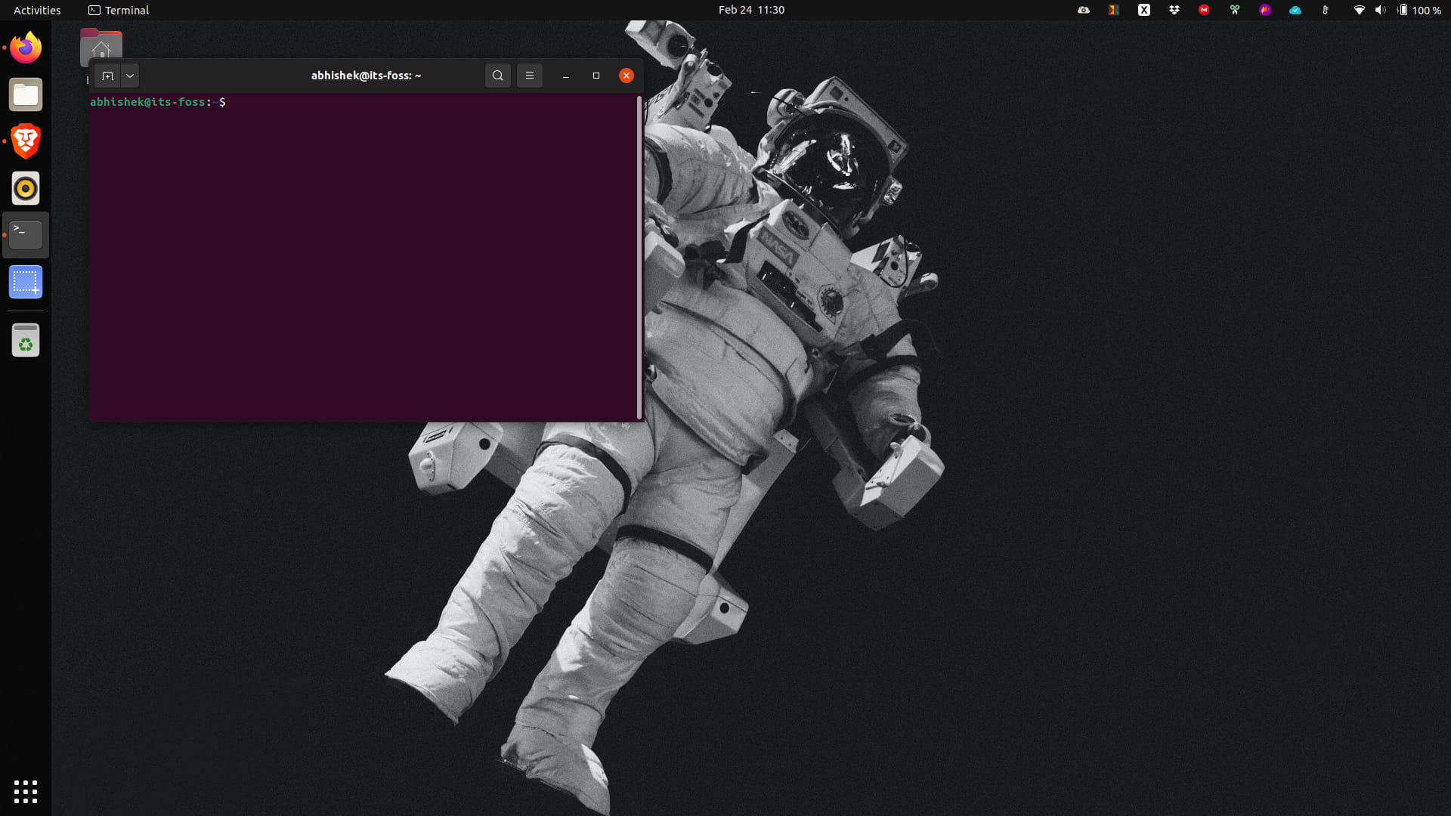This screenshot has height=816, width=1451.
Task: Click the terminal scrollbar
Action: 639,257
